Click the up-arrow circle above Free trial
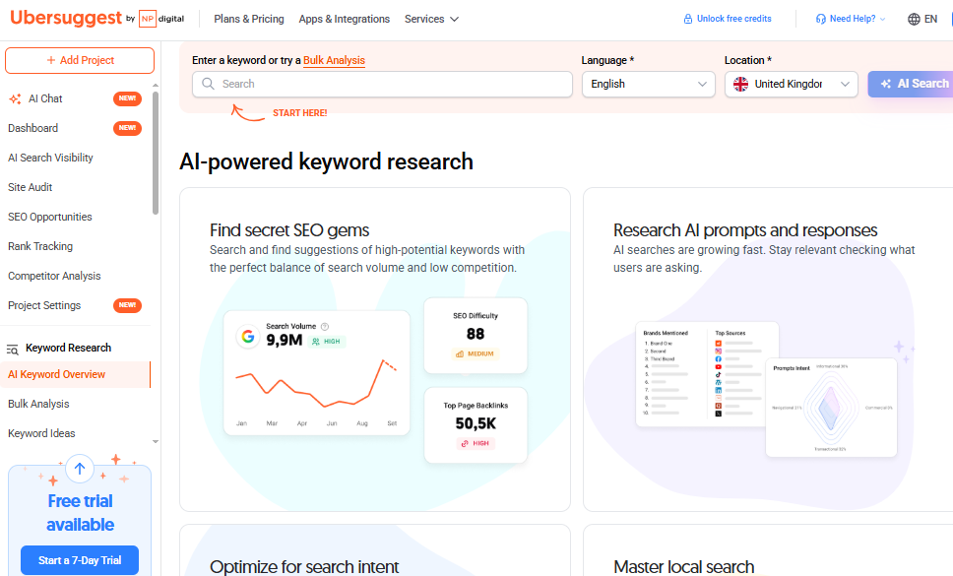This screenshot has width=953, height=576. point(80,469)
